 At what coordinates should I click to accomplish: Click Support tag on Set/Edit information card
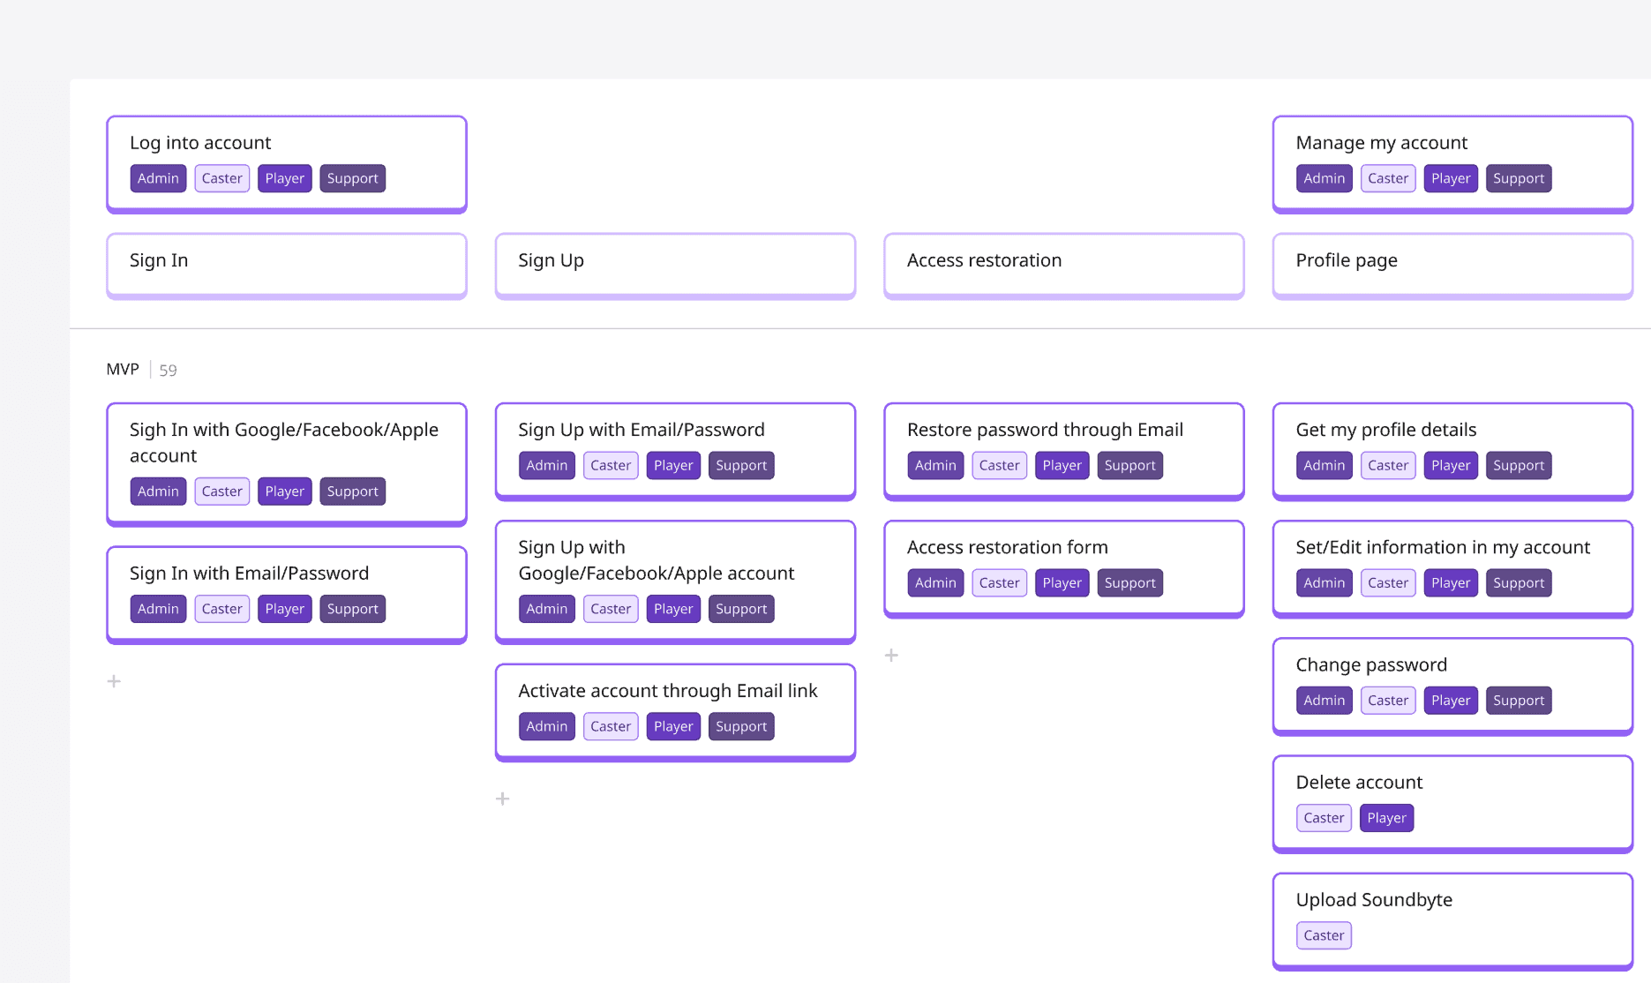click(1519, 582)
